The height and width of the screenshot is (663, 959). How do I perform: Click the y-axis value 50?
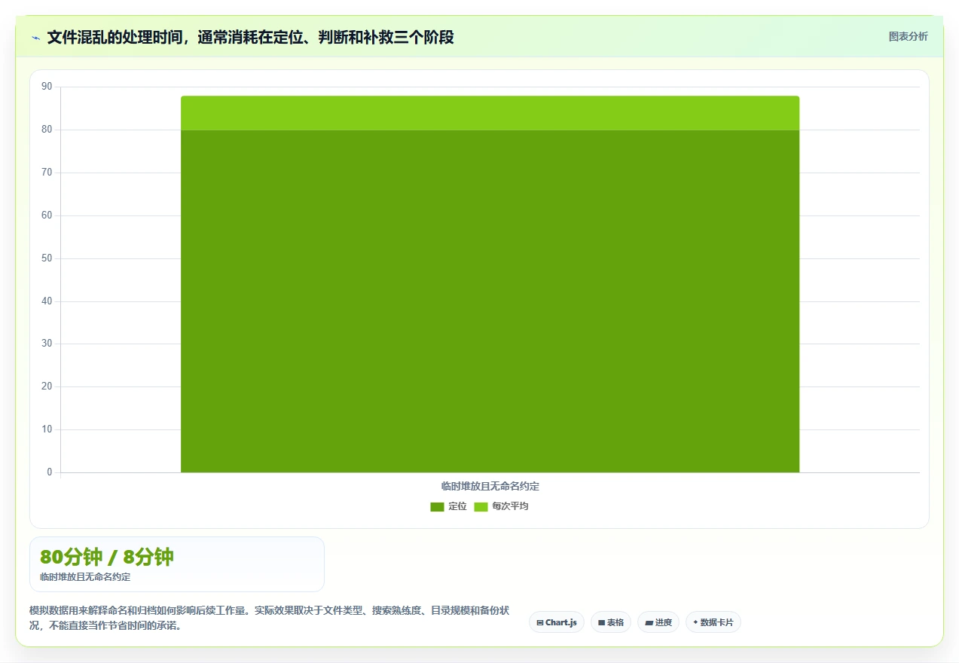point(47,258)
